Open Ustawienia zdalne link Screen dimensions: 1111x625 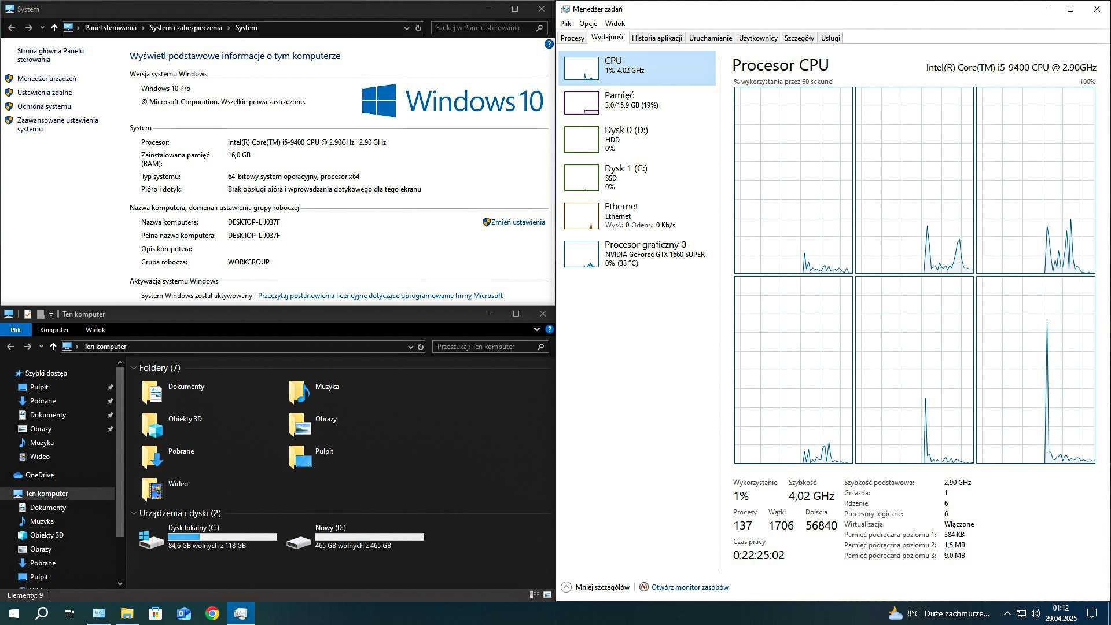click(x=45, y=93)
